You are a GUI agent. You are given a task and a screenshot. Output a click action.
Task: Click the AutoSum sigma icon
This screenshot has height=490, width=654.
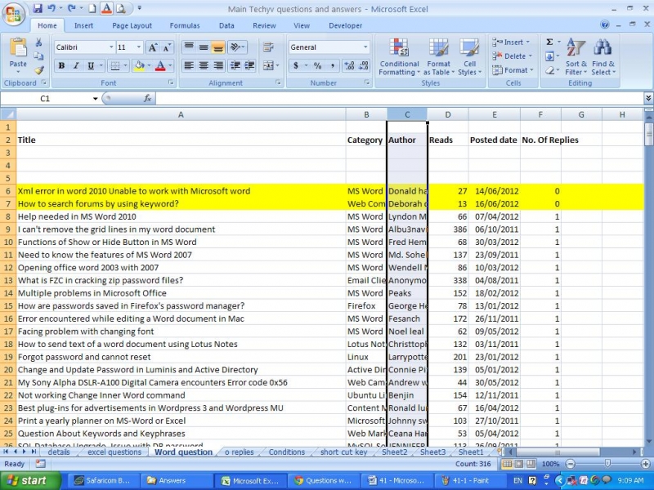[549, 42]
